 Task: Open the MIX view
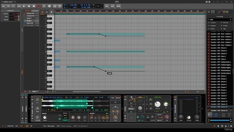pos(16,126)
